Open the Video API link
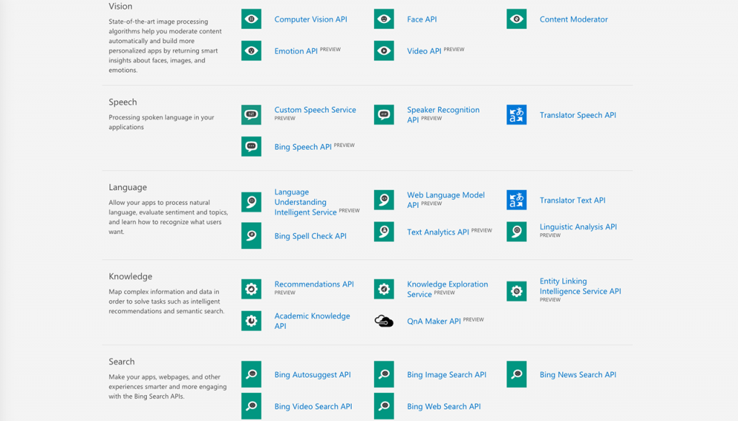Screen dimensions: 738x421 click(x=424, y=51)
